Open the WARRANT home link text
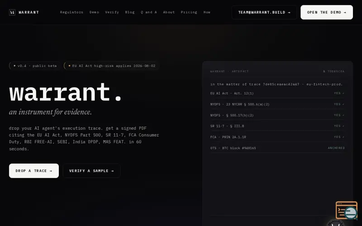Screen dimensions: 362x226 [29, 12]
